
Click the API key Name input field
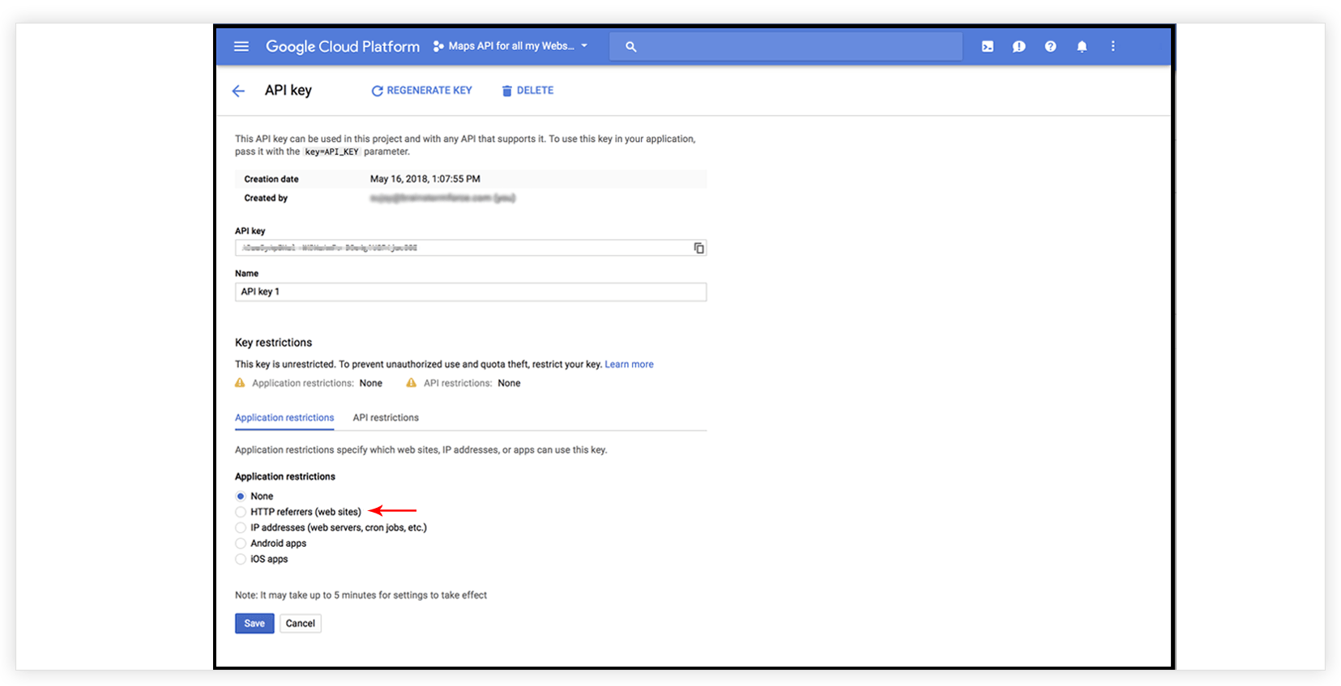(470, 292)
